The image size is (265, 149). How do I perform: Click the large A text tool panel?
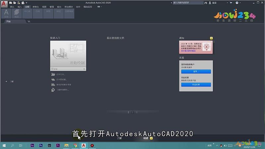click(6, 14)
